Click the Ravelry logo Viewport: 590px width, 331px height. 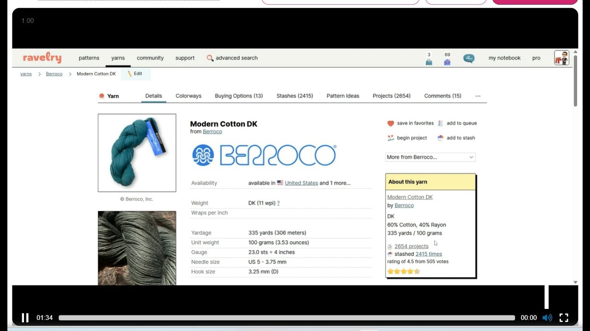coord(42,58)
